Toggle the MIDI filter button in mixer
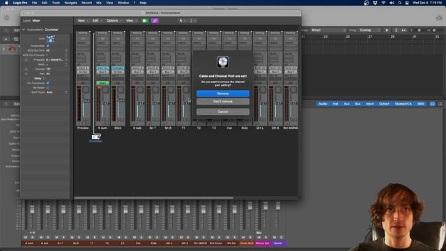This screenshot has height=251, width=446. pos(421,104)
